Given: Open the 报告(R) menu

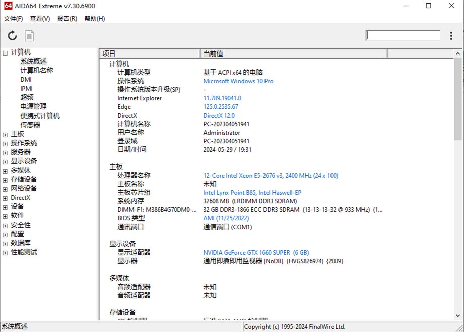Looking at the screenshot, I should pyautogui.click(x=67, y=19).
